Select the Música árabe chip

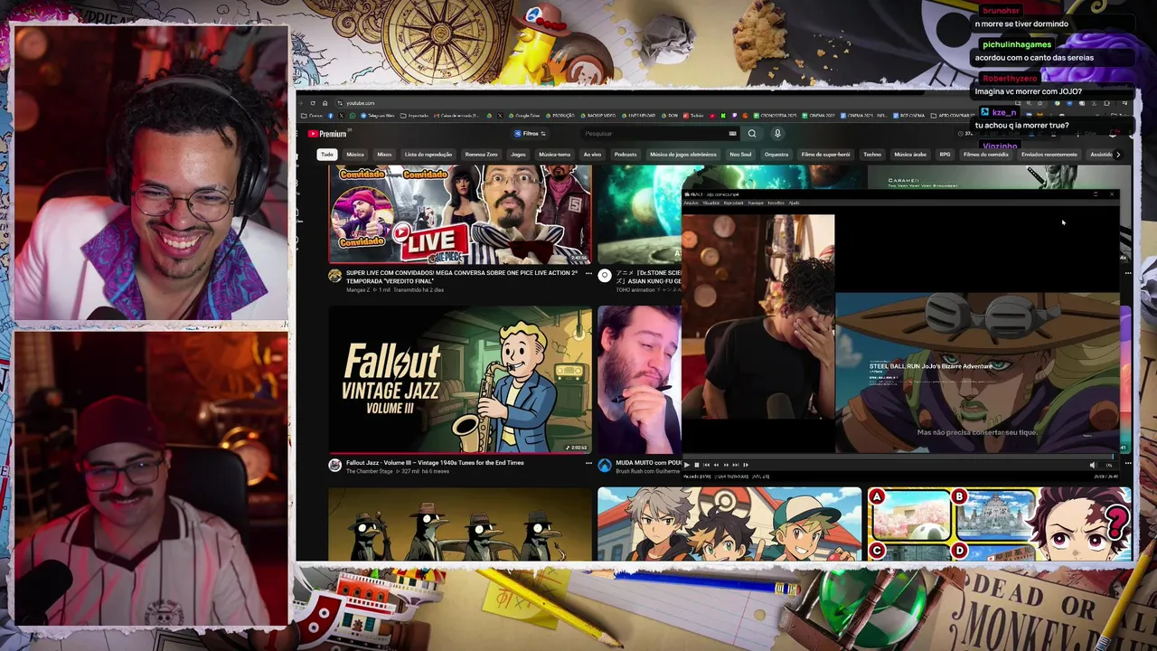click(910, 155)
